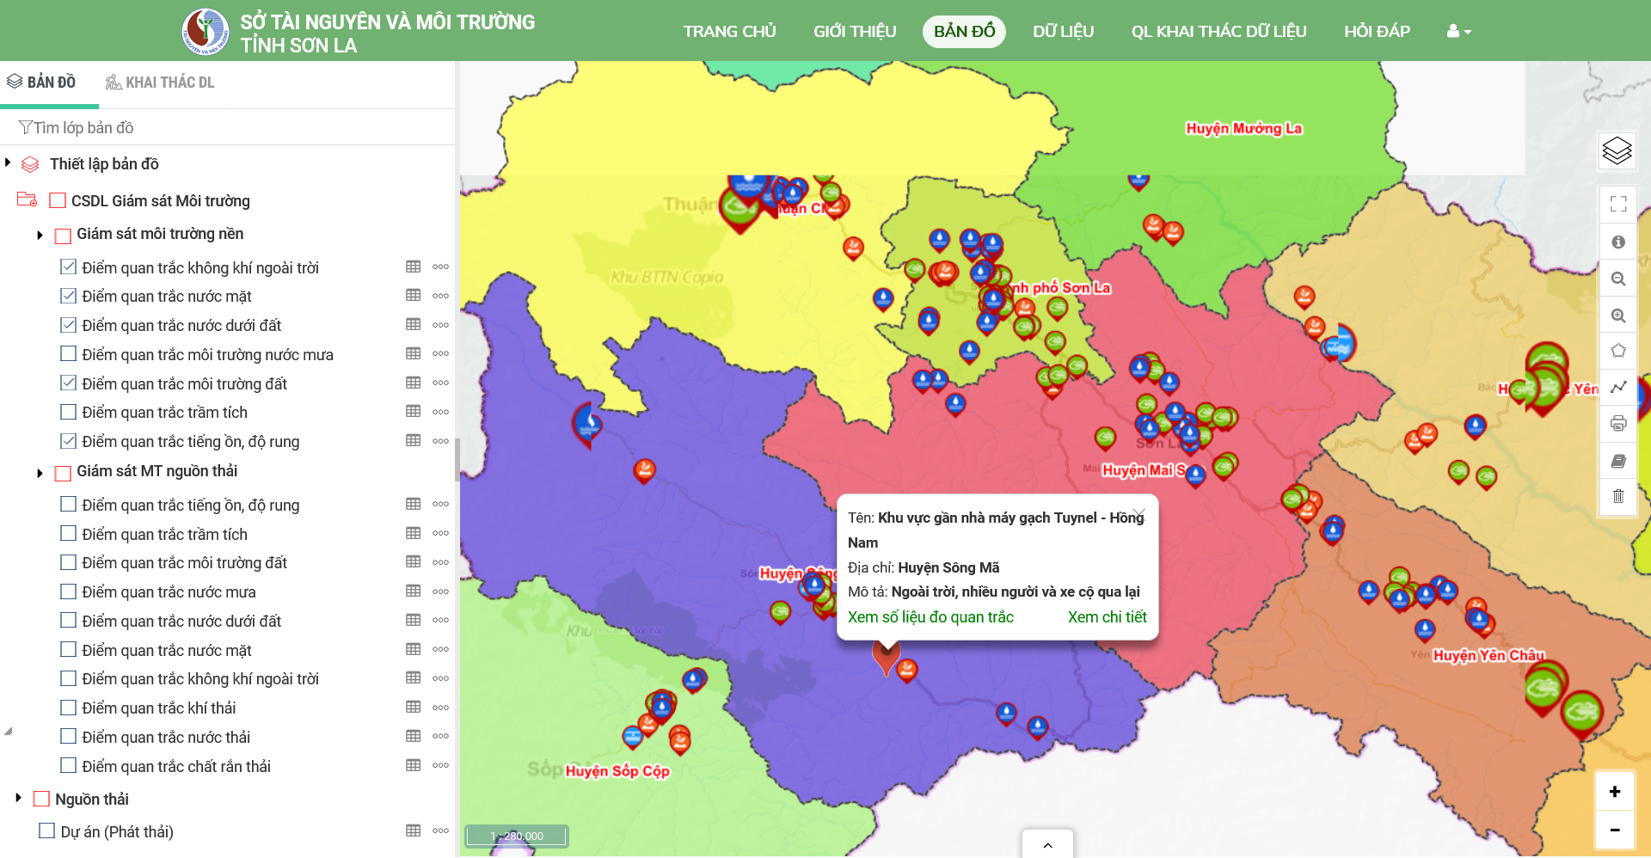Image resolution: width=1651 pixels, height=858 pixels.
Task: Expand the Thiết lập bản đồ section
Action: click(x=9, y=163)
